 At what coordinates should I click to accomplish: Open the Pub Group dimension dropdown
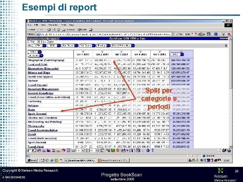tap(93, 45)
